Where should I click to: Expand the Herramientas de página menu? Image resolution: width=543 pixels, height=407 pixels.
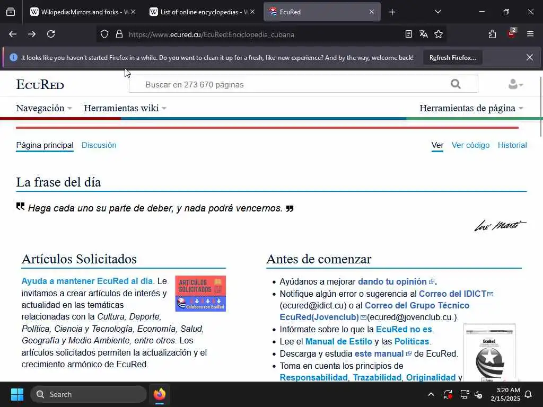tap(471, 108)
